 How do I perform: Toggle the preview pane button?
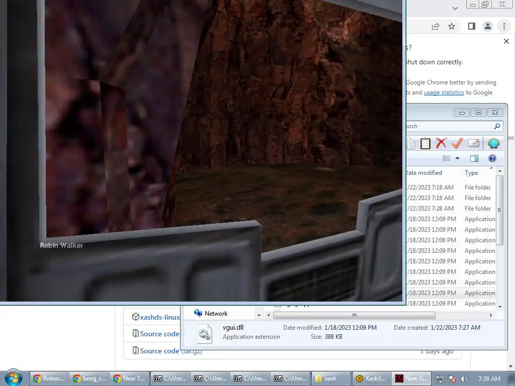tap(474, 158)
